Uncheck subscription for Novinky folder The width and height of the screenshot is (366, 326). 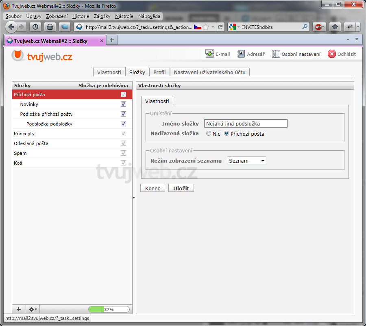tap(123, 104)
